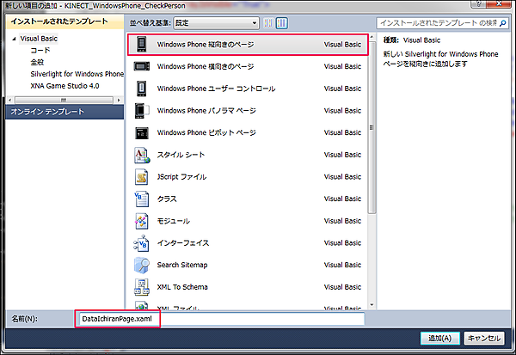516x355 pixels.
Task: Select the モジュール template icon
Action: 142,221
